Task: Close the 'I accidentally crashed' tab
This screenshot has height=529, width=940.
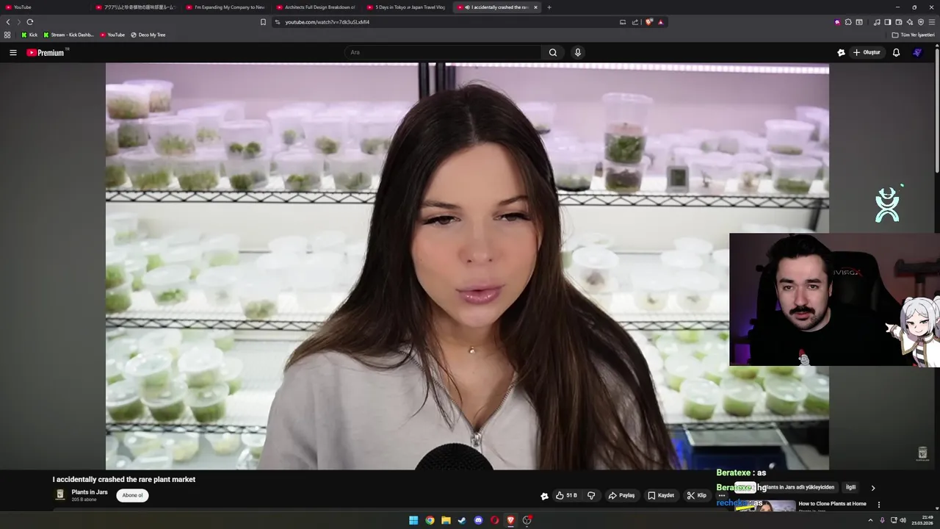Action: [535, 7]
